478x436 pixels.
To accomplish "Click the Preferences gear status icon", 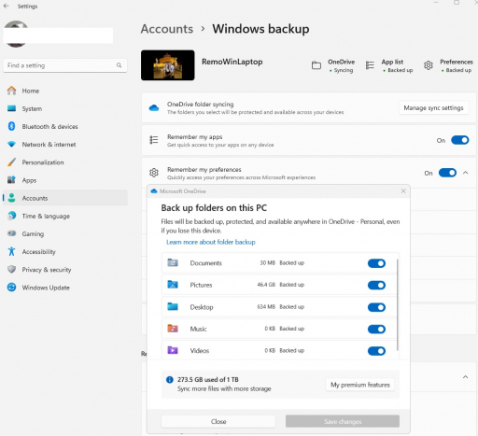I will pyautogui.click(x=429, y=65).
